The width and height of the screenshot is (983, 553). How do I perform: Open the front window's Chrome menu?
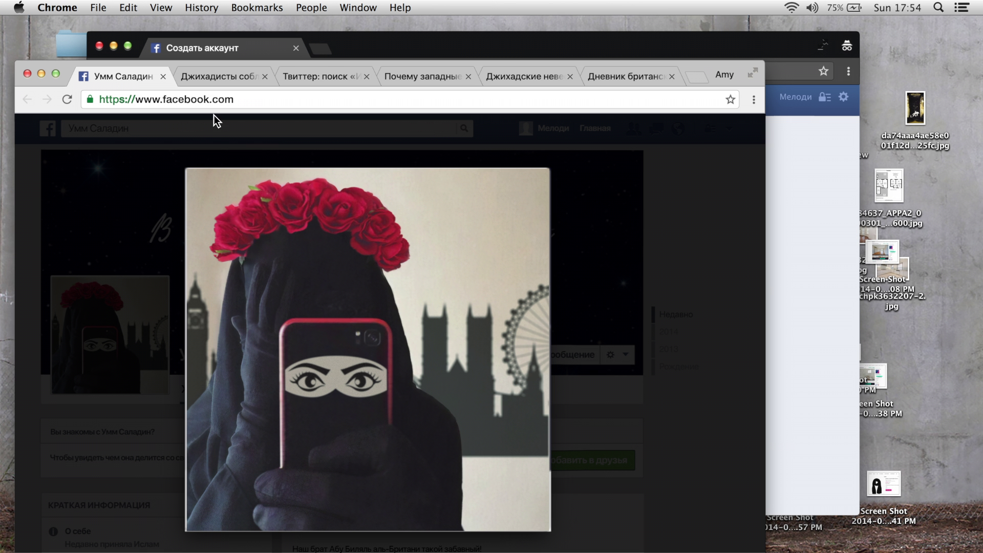click(754, 99)
